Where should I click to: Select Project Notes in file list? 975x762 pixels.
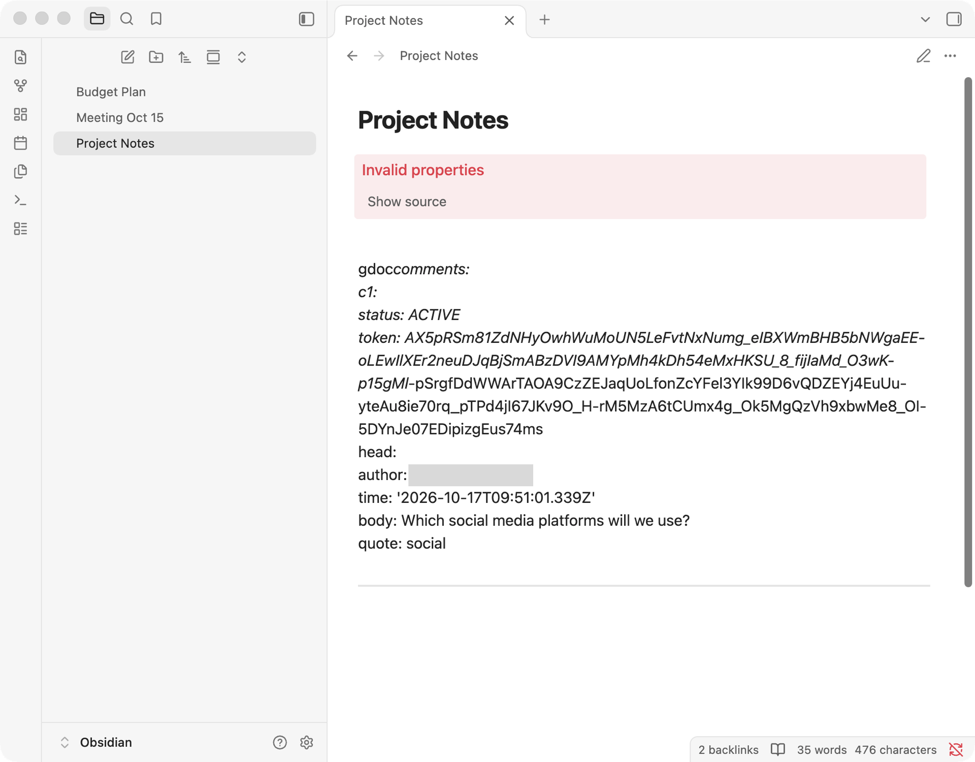pyautogui.click(x=184, y=143)
